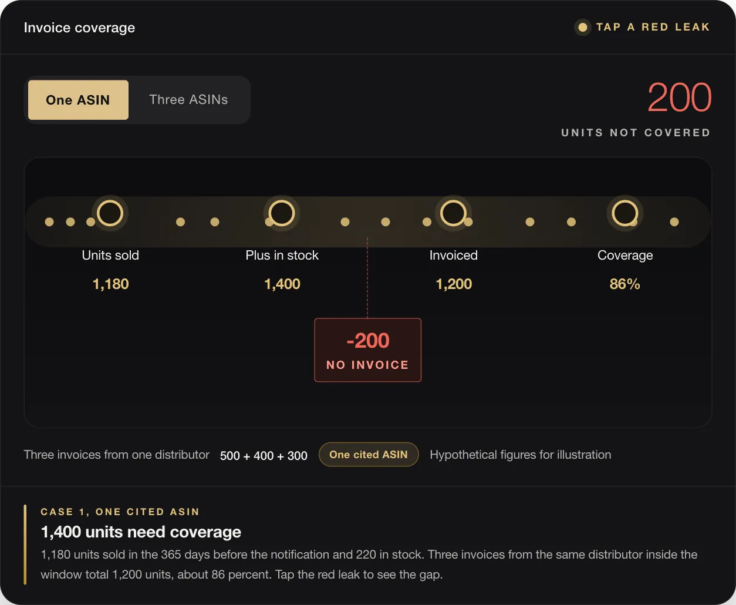Click the Invoice coverage title
Image resolution: width=736 pixels, height=605 pixels.
tap(79, 28)
